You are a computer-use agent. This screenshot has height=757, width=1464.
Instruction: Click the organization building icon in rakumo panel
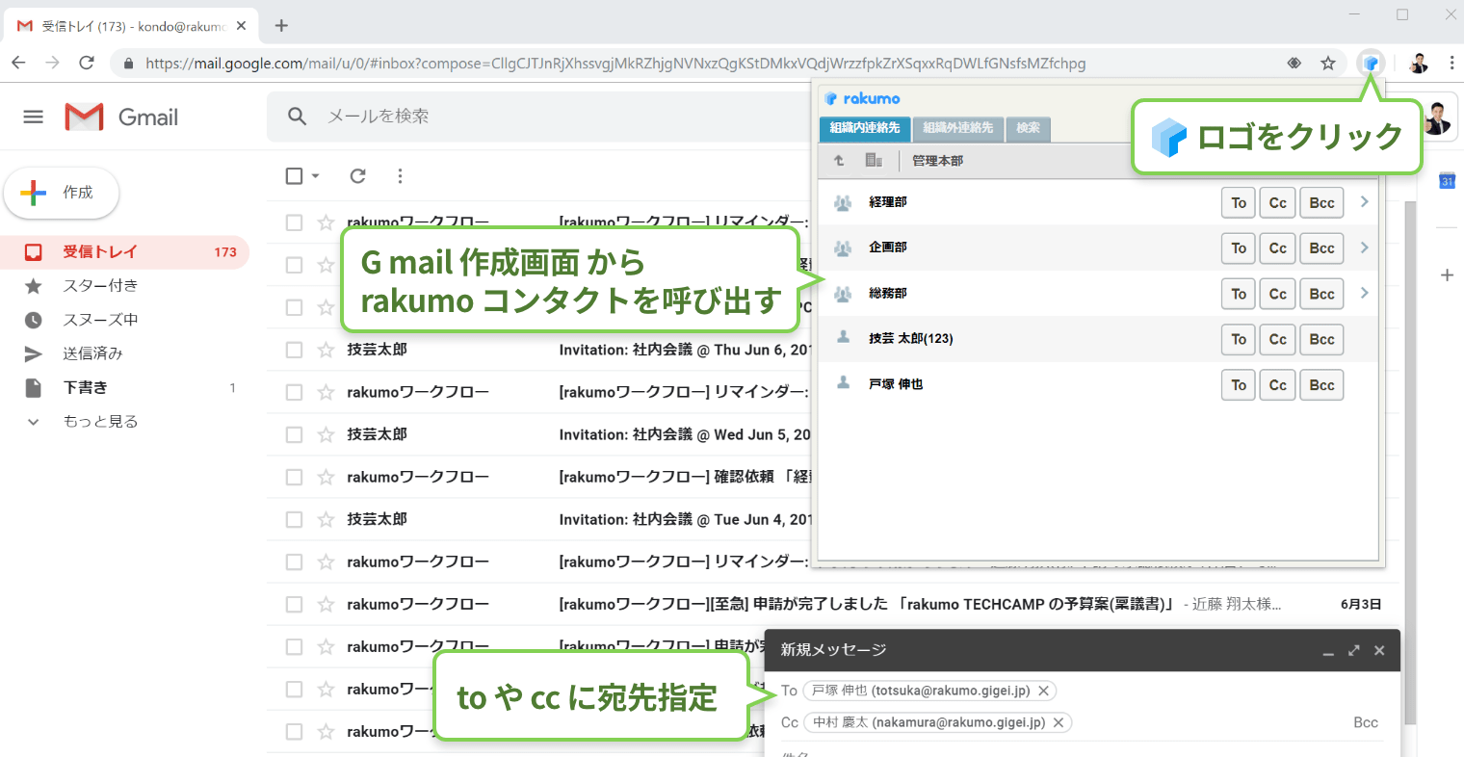[x=874, y=161]
